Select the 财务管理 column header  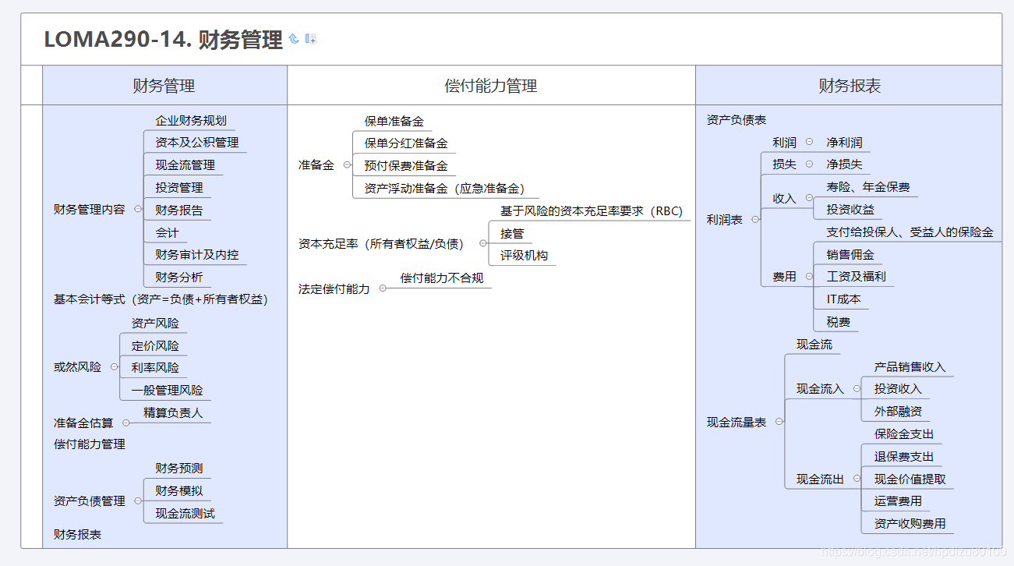click(164, 86)
